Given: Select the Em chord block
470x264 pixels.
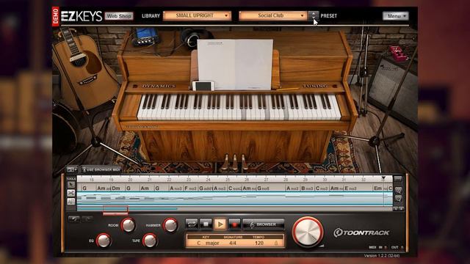Looking at the screenshot, I should click(380, 188).
